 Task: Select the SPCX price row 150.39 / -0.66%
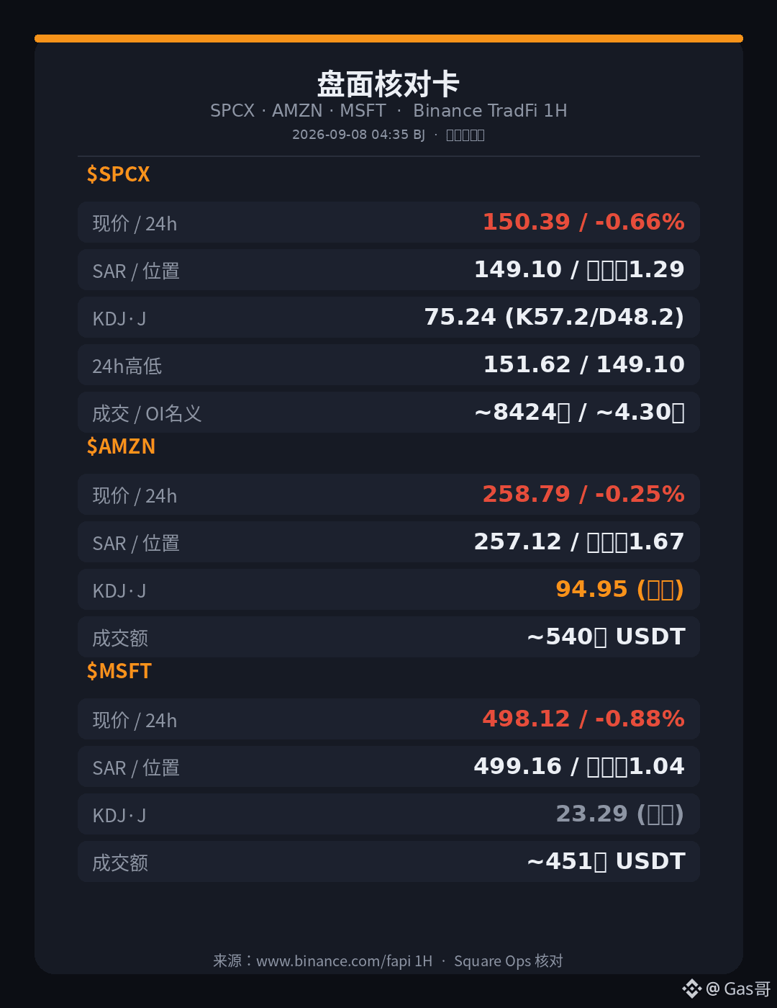pyautogui.click(x=388, y=222)
